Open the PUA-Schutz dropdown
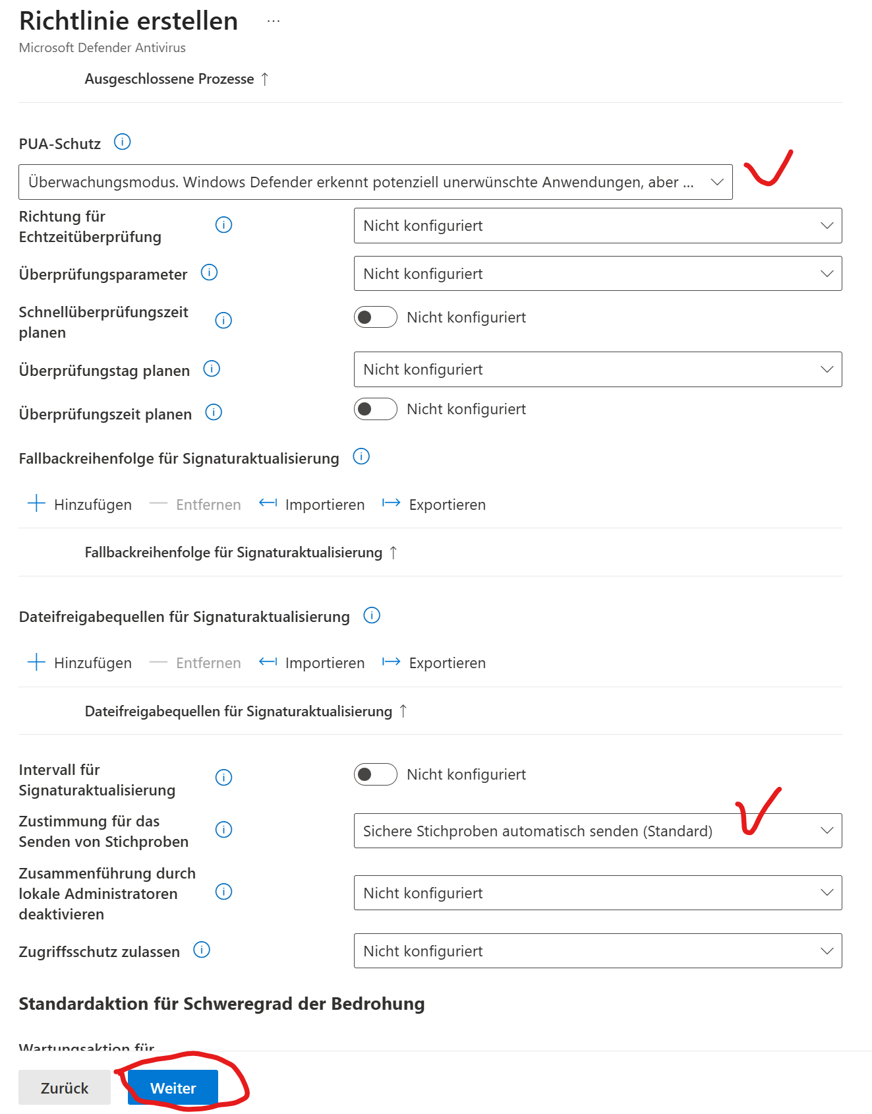The image size is (872, 1114). point(376,182)
